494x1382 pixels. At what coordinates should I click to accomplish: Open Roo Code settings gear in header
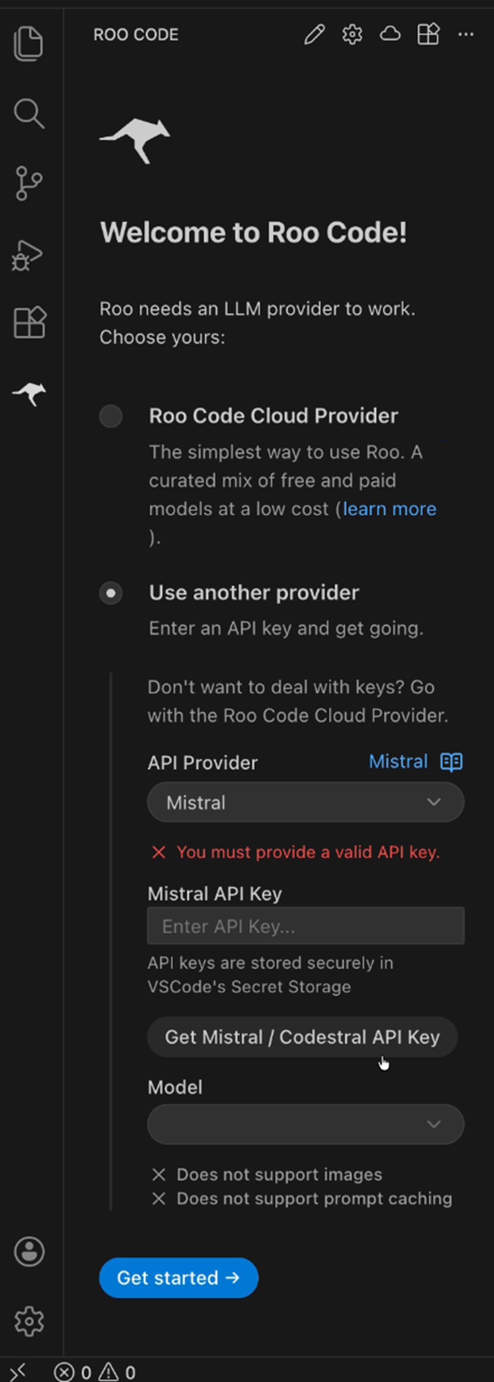point(352,35)
